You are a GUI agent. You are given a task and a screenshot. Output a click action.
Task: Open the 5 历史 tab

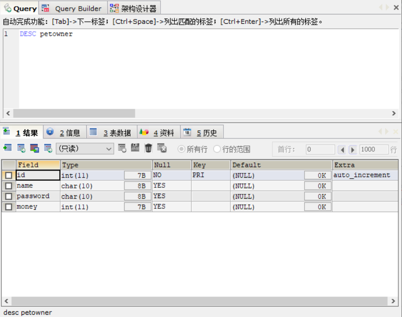tap(202, 132)
